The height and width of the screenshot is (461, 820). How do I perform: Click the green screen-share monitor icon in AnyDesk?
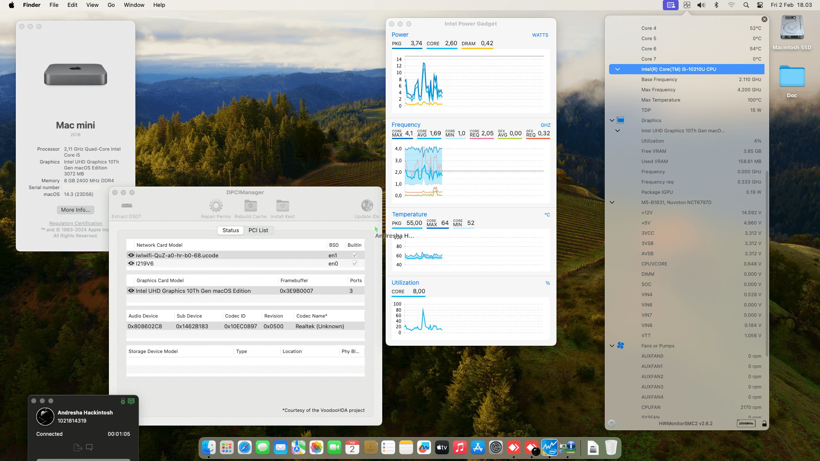point(131,401)
